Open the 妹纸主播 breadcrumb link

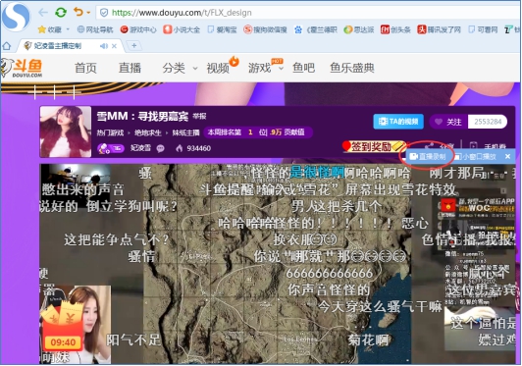(185, 132)
